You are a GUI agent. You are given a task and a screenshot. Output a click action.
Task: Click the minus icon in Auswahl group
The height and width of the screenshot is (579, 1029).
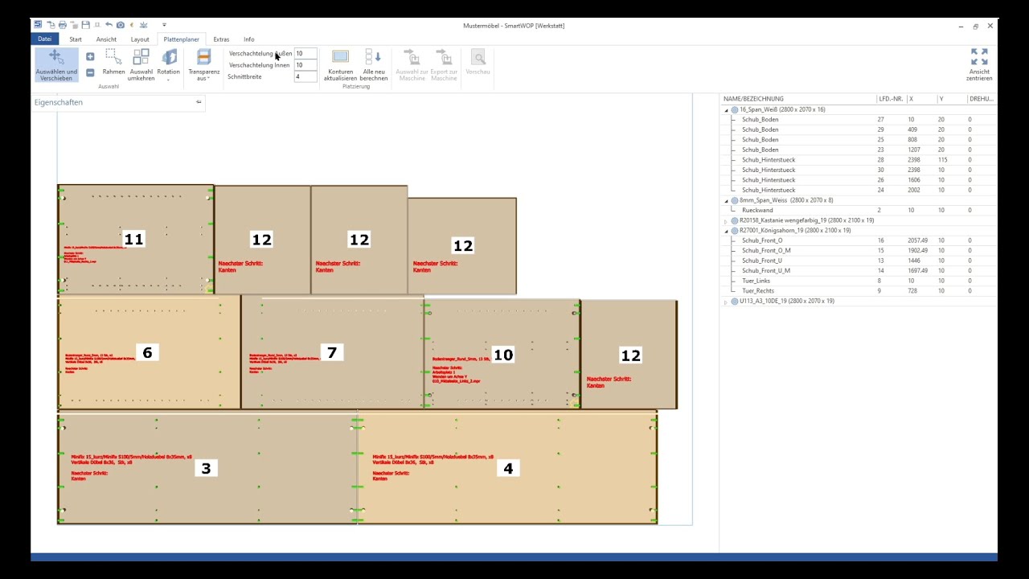point(90,72)
